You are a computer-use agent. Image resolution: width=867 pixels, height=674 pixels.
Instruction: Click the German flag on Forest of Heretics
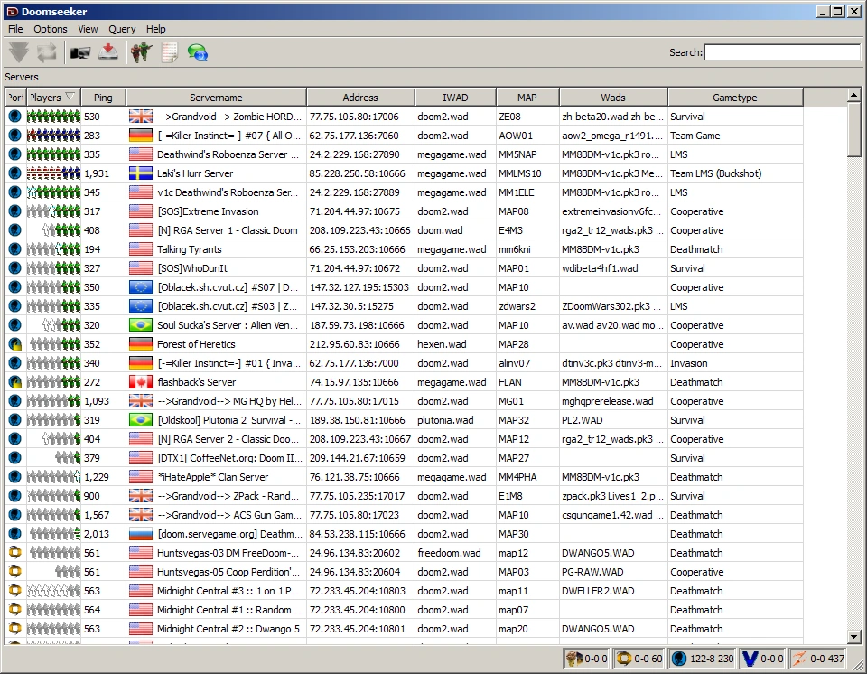(141, 344)
